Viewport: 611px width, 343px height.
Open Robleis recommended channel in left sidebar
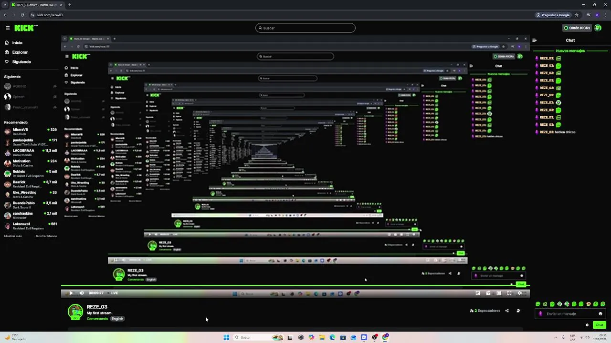31,173
